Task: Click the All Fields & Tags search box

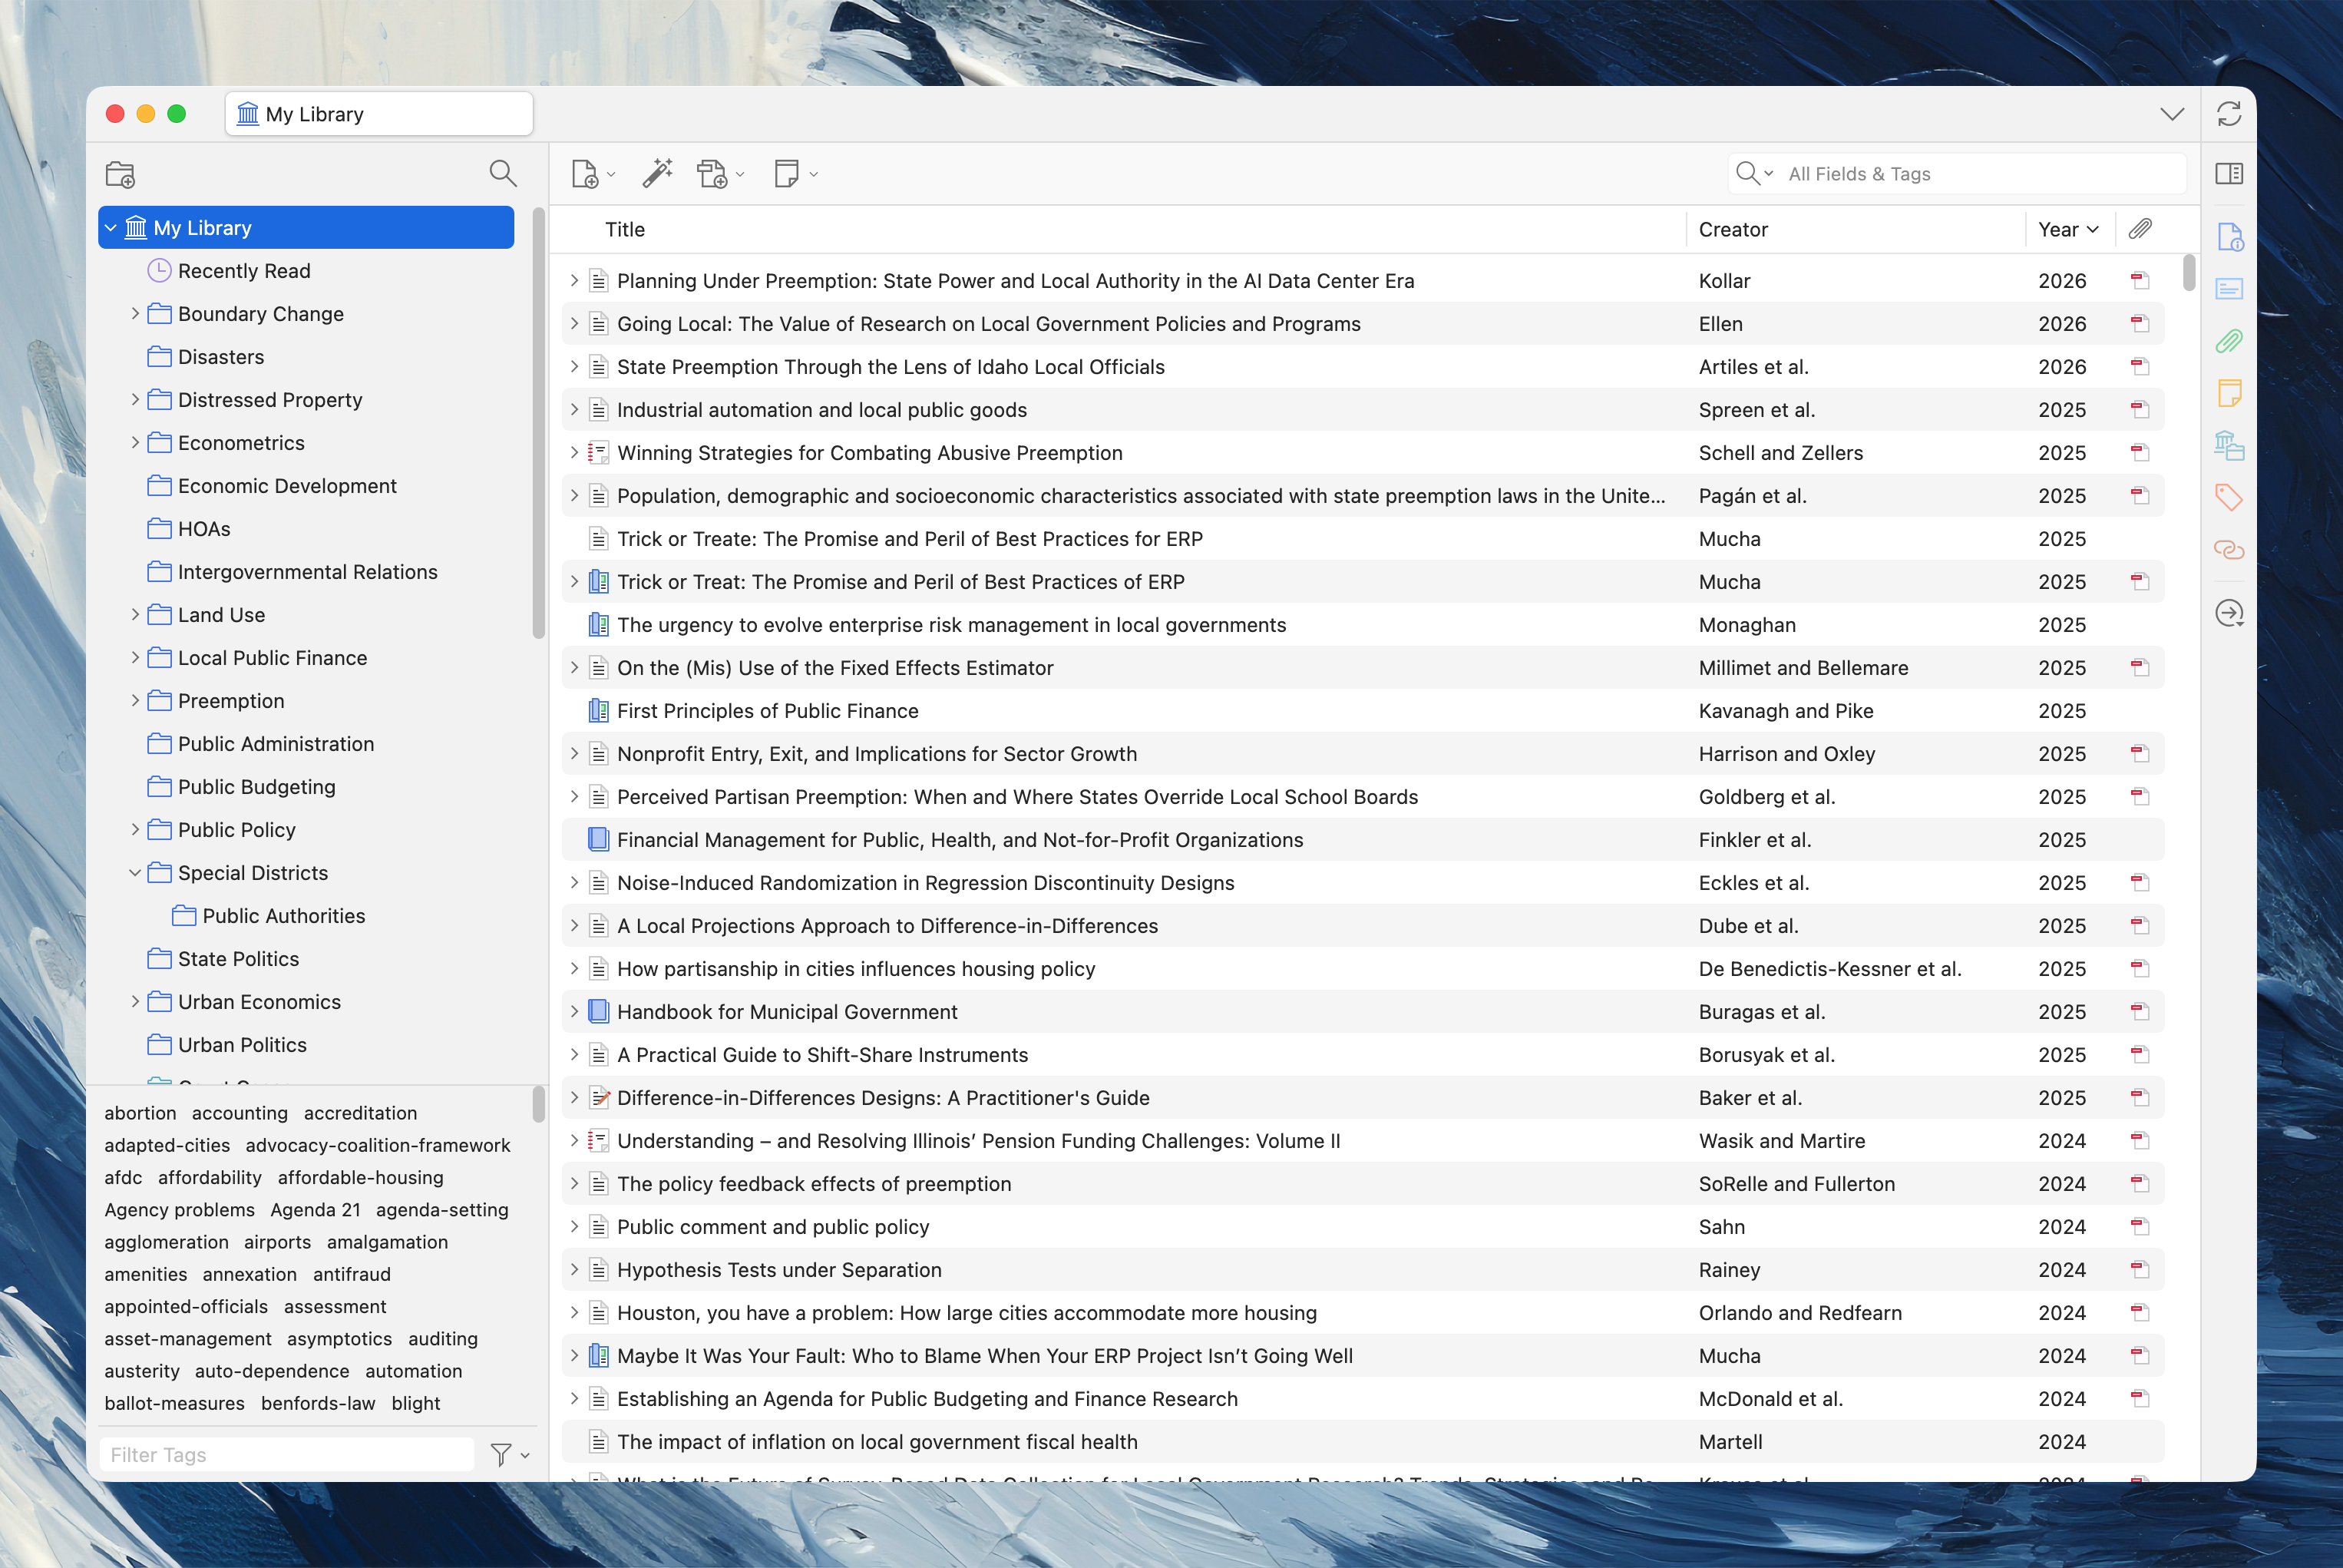Action: 1957,174
